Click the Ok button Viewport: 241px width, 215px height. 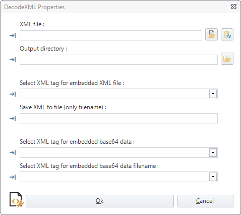click(x=100, y=201)
